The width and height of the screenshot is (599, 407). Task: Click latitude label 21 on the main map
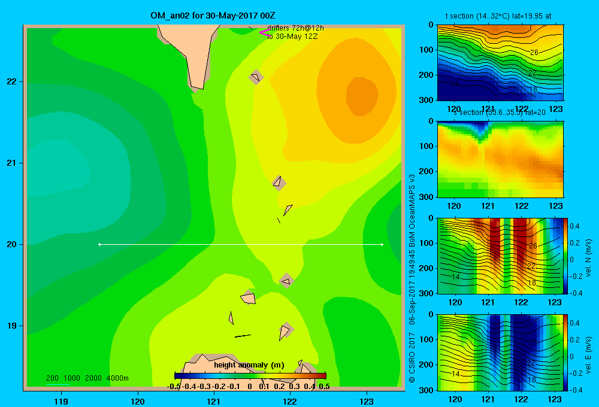[x=12, y=163]
